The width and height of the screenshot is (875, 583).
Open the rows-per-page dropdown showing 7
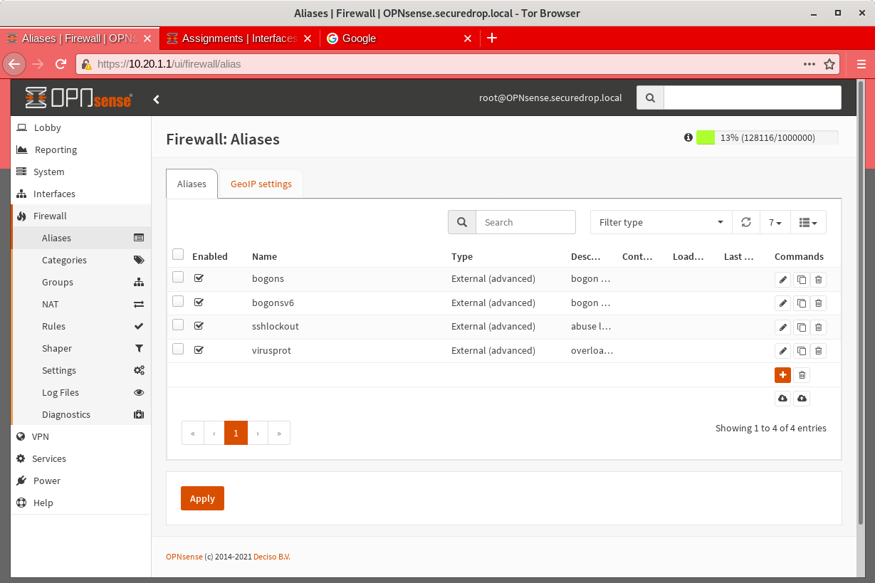pyautogui.click(x=775, y=222)
